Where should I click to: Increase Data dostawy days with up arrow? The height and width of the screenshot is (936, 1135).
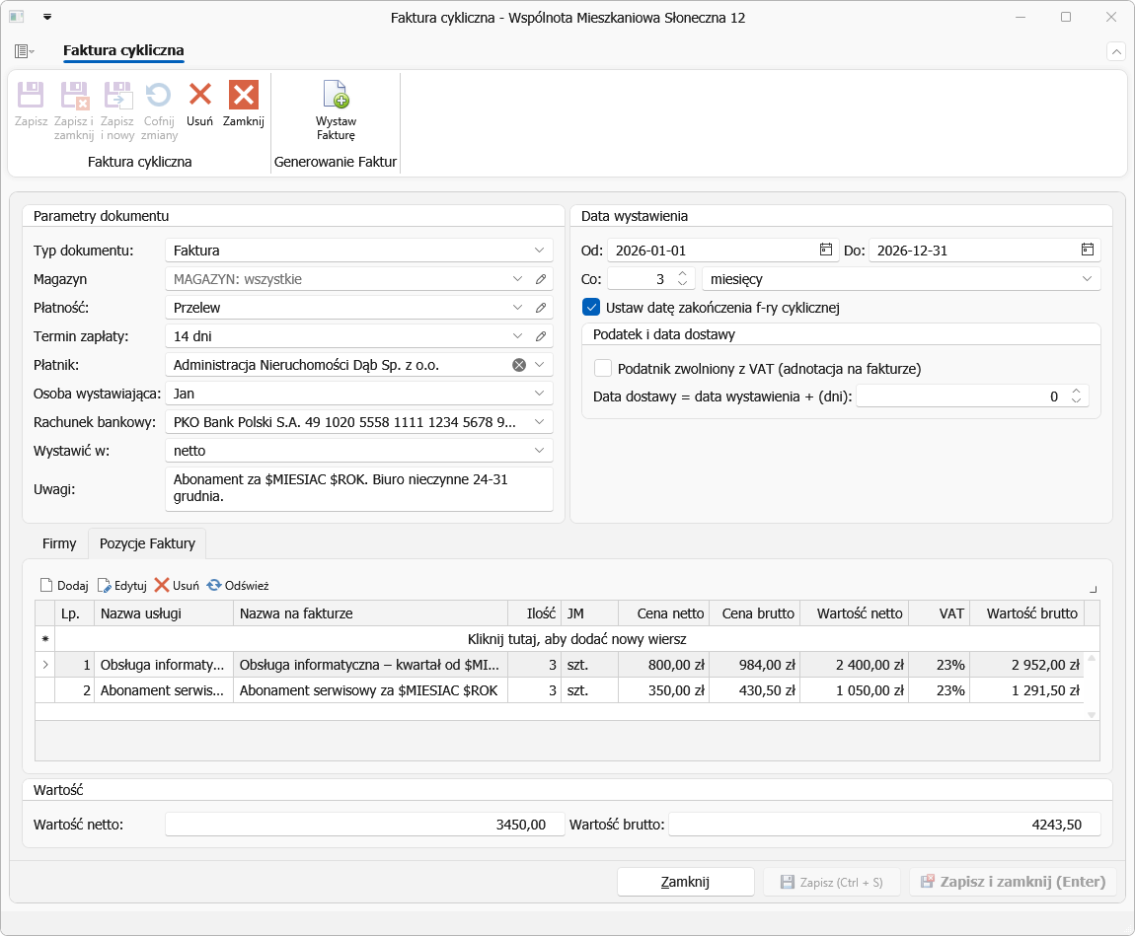click(1077, 392)
